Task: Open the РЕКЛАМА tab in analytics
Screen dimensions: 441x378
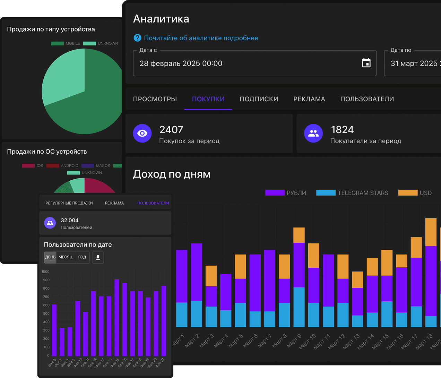Action: pyautogui.click(x=309, y=99)
